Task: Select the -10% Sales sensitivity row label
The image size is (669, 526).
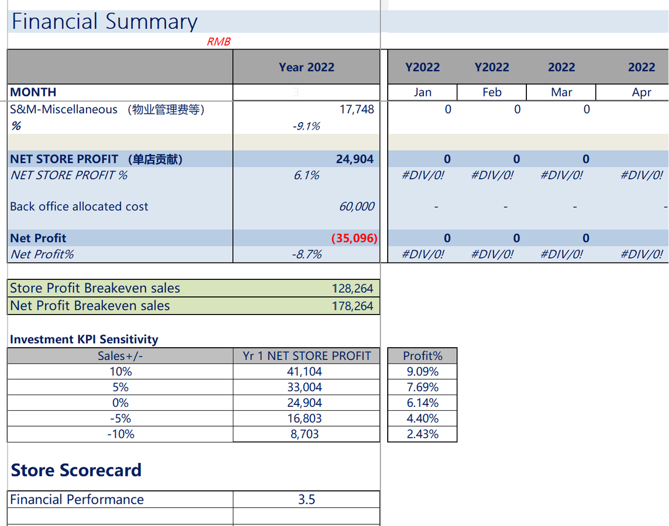Action: 121,434
